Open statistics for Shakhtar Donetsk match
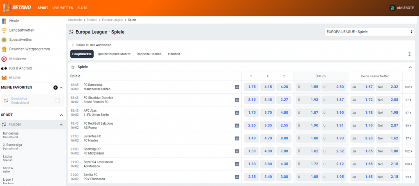The height and width of the screenshot is (186, 419). tap(237, 100)
